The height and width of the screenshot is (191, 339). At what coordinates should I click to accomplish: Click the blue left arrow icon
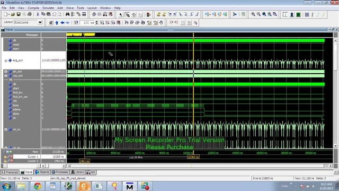(x=63, y=22)
